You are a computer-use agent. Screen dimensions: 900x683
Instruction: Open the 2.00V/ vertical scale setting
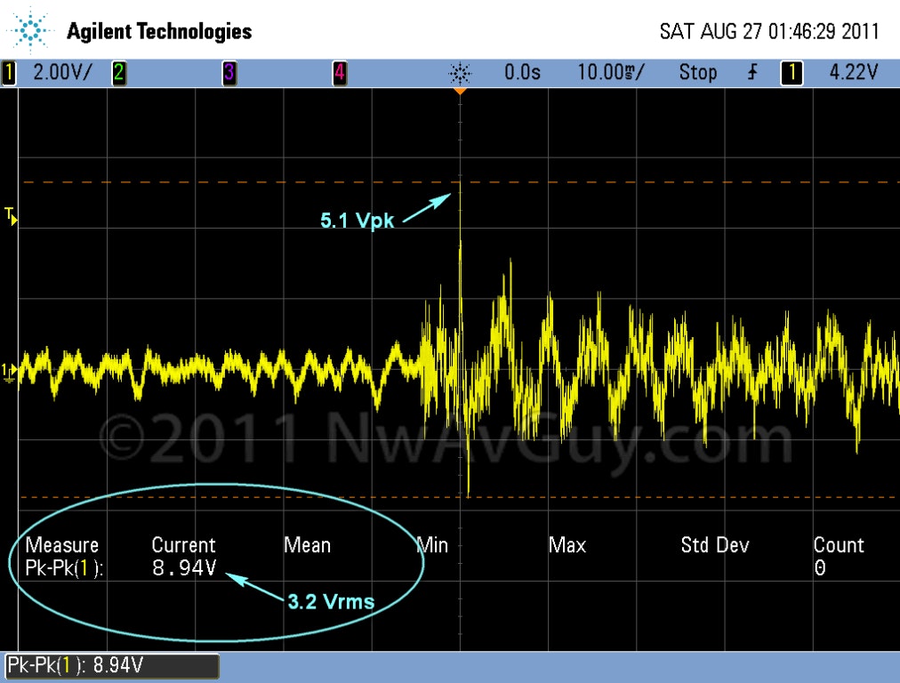(x=61, y=73)
